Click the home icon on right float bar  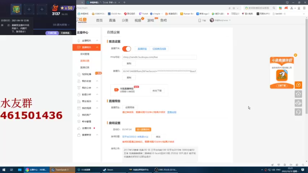coord(298,94)
